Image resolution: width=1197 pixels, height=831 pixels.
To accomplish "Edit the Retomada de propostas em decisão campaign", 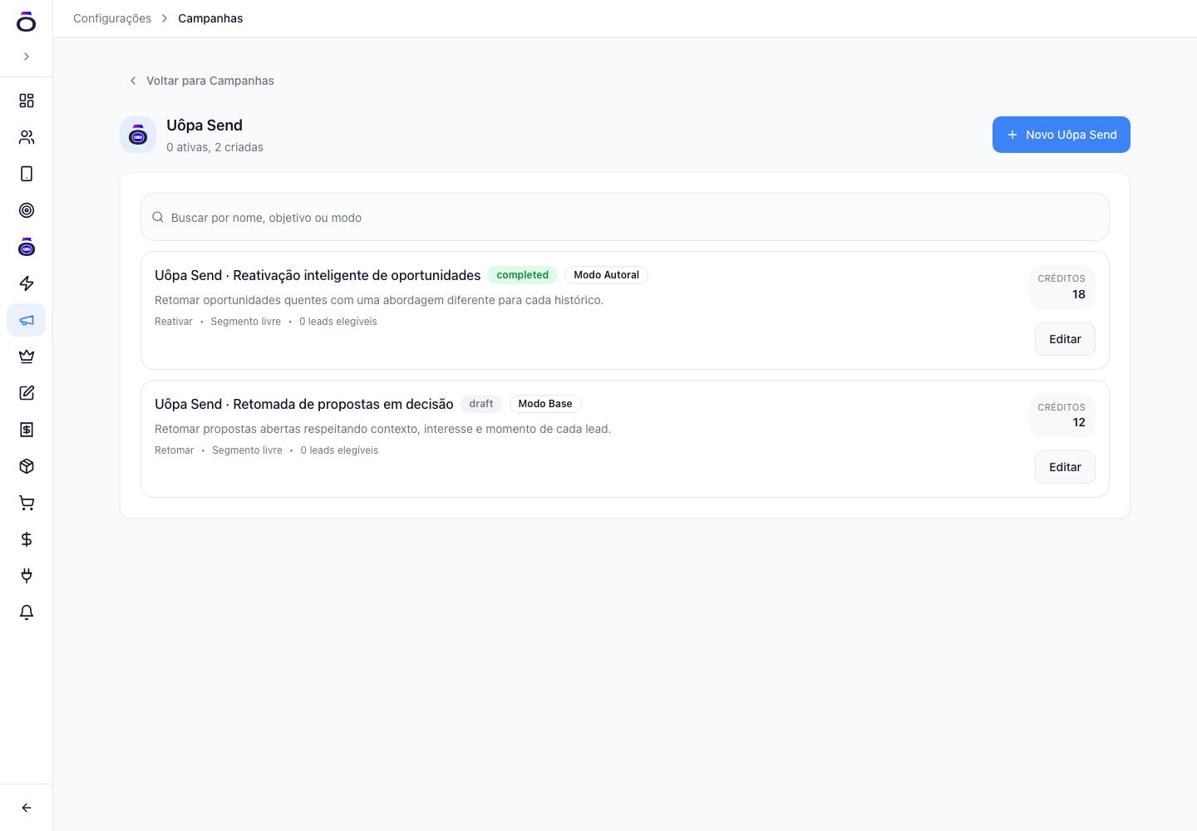I will point(1065,467).
